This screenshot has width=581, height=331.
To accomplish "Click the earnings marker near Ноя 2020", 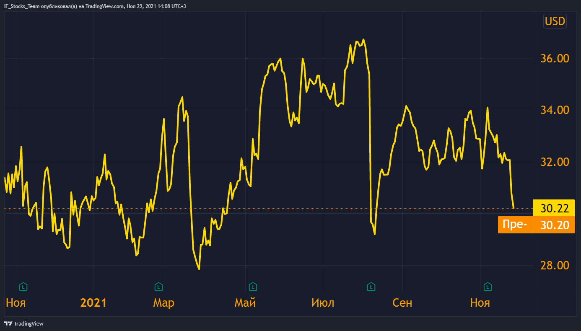I will pos(24,287).
